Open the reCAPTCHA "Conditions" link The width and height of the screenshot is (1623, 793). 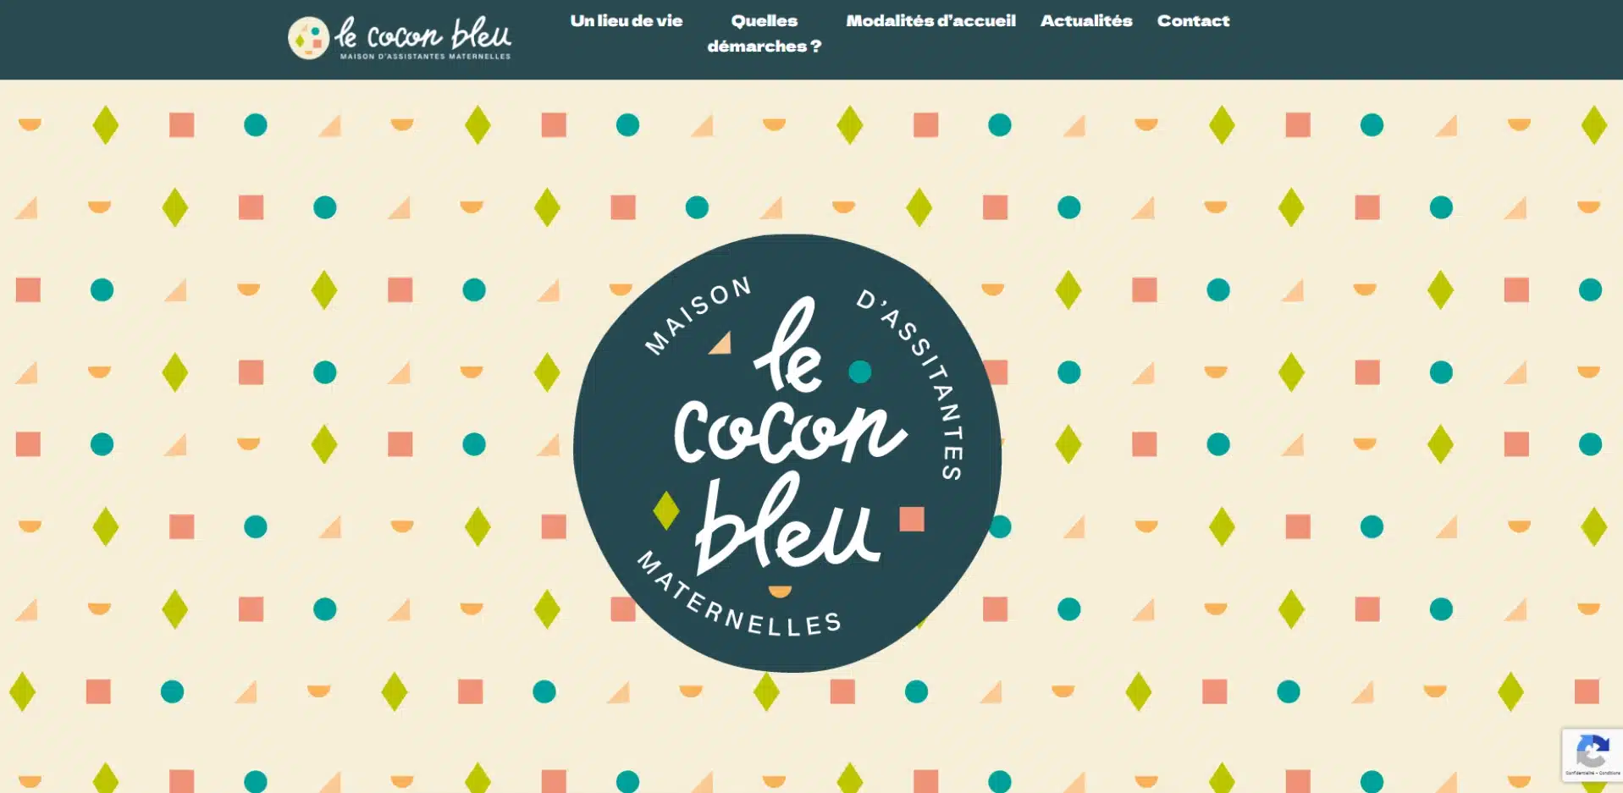pos(1609,773)
